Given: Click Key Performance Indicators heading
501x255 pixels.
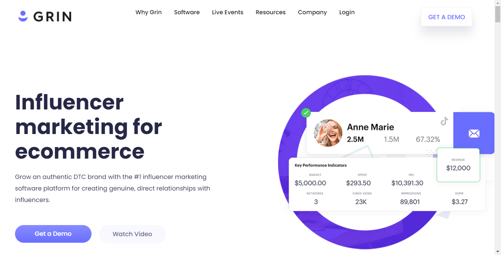Looking at the screenshot, I should click(x=321, y=166).
